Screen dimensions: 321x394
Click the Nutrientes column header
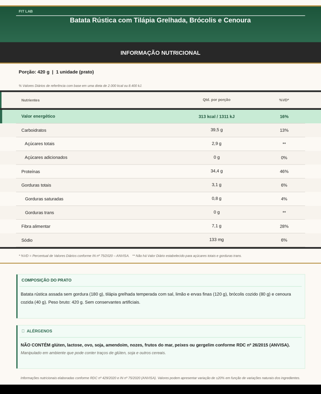click(30, 100)
